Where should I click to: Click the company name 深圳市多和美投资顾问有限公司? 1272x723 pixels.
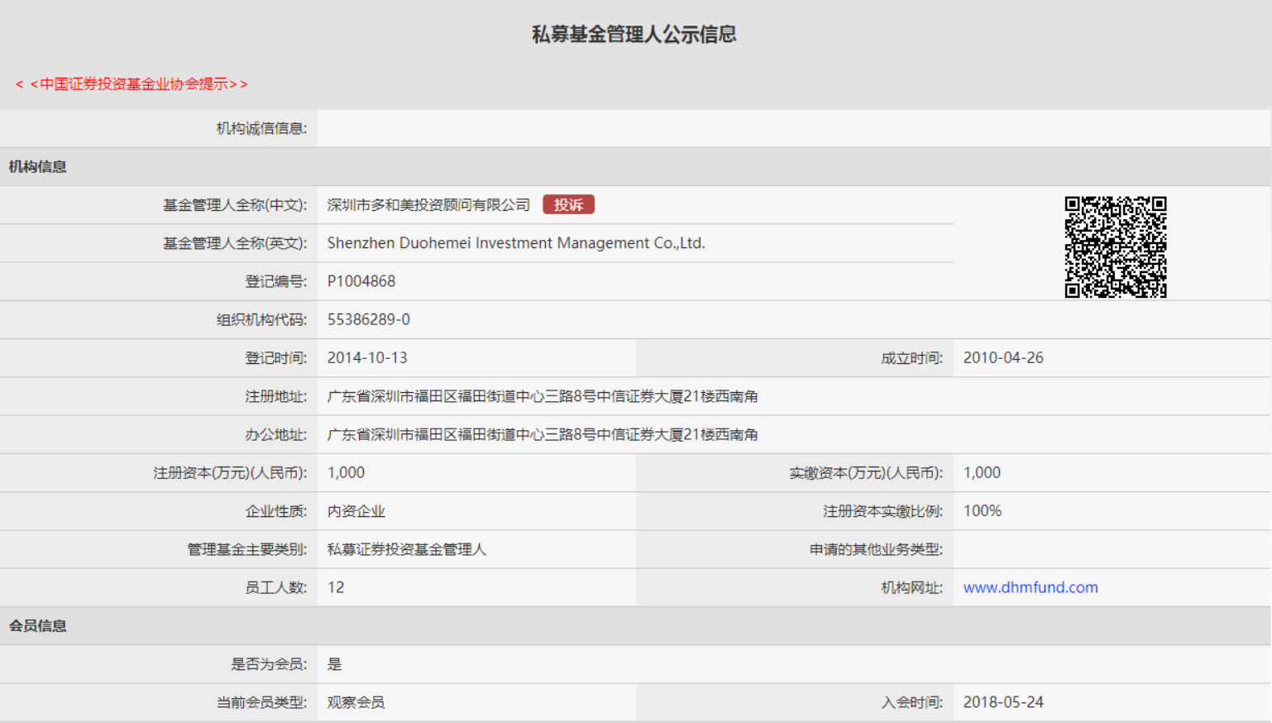click(x=428, y=204)
